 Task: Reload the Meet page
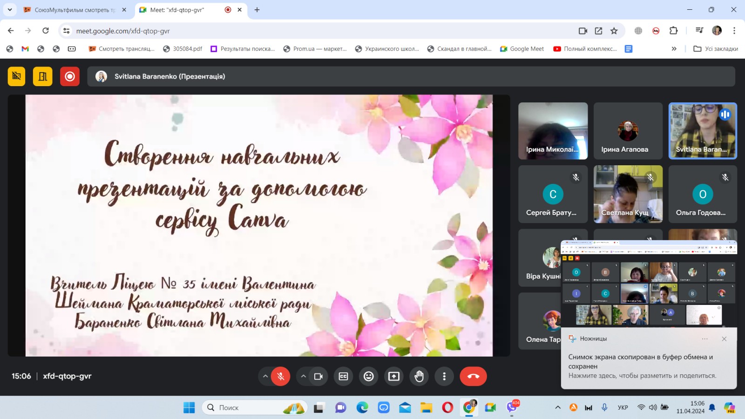point(46,31)
